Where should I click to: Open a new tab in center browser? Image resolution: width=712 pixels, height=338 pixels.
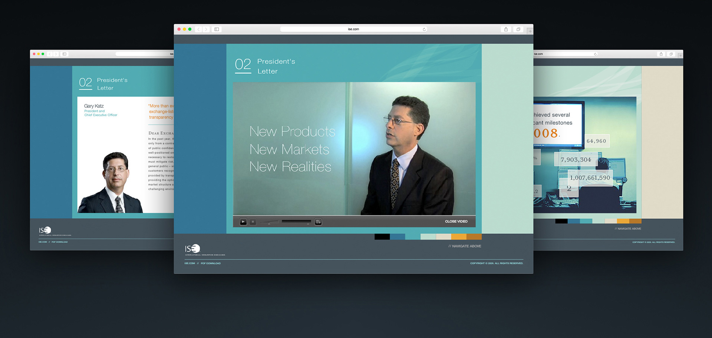tap(530, 31)
